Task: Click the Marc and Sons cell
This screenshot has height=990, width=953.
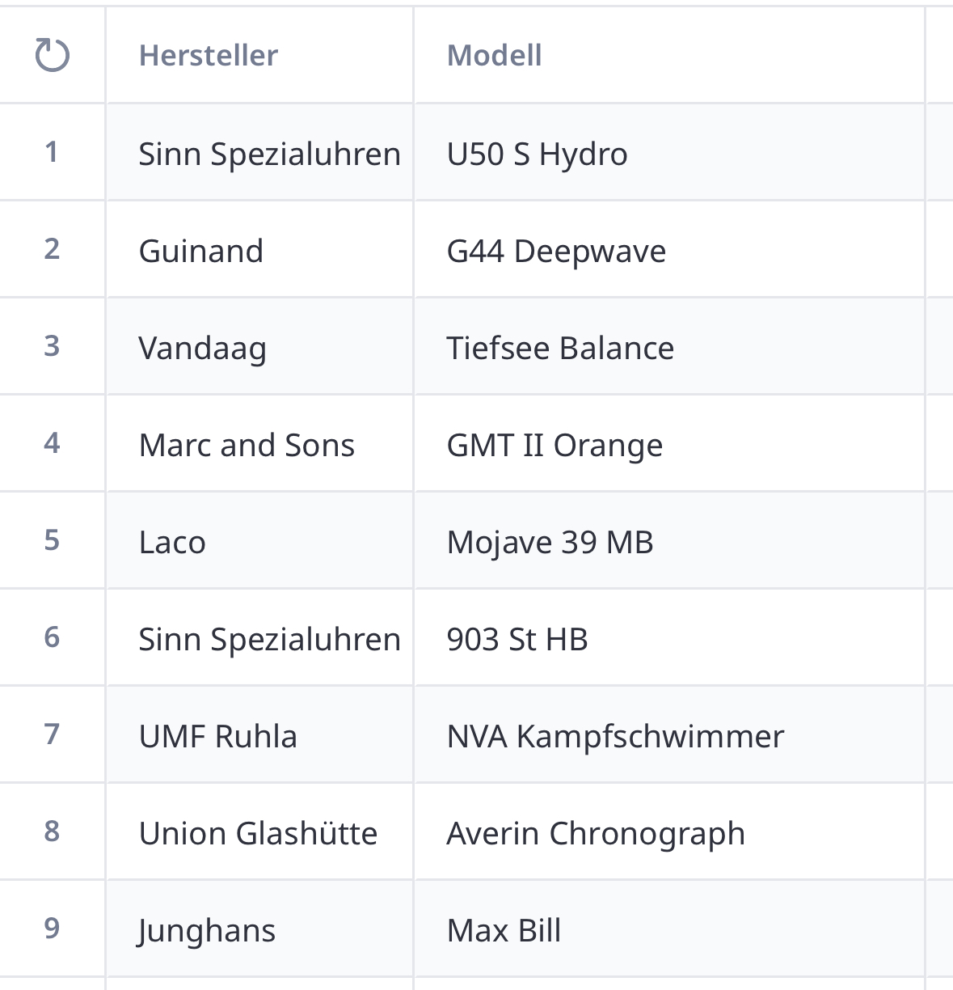Action: click(247, 445)
